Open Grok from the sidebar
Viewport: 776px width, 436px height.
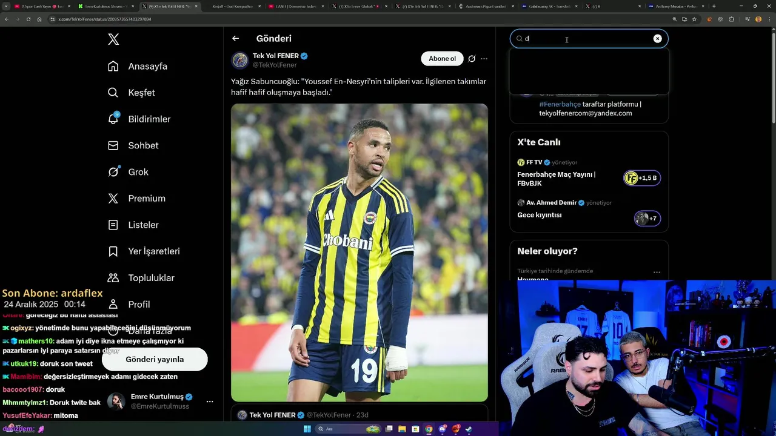128,172
